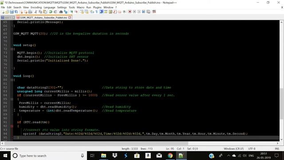
Task: Open the User Defined Language dialog icon
Action: click(x=106, y=12)
